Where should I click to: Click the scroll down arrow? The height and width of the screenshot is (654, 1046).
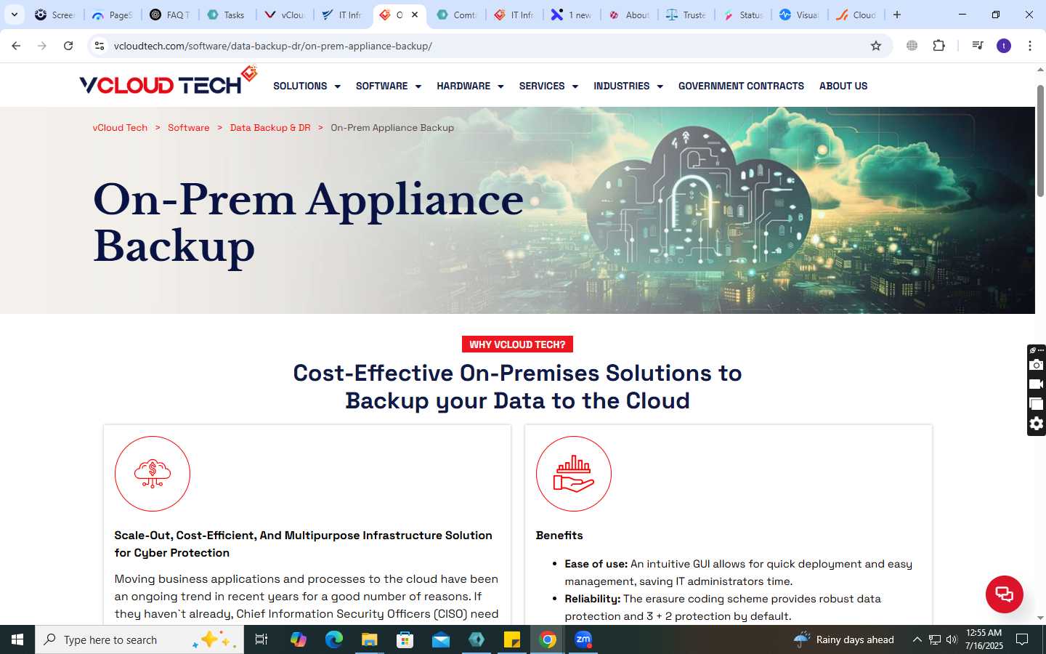click(x=1040, y=618)
